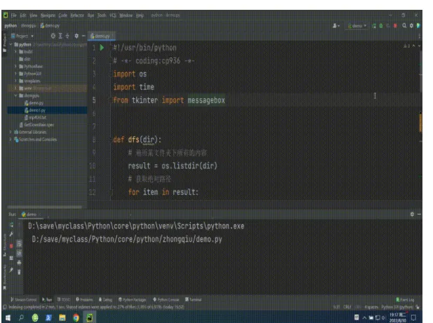
Task: Select the demo tab in the Run panel
Action: coord(29,214)
